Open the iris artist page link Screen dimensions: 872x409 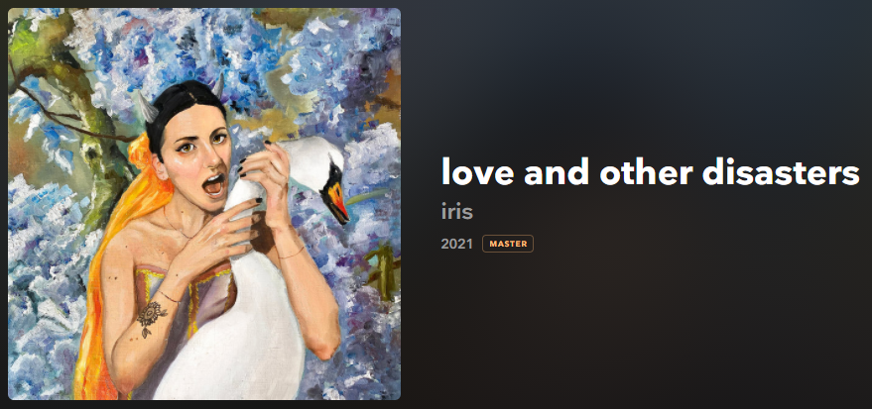click(456, 211)
